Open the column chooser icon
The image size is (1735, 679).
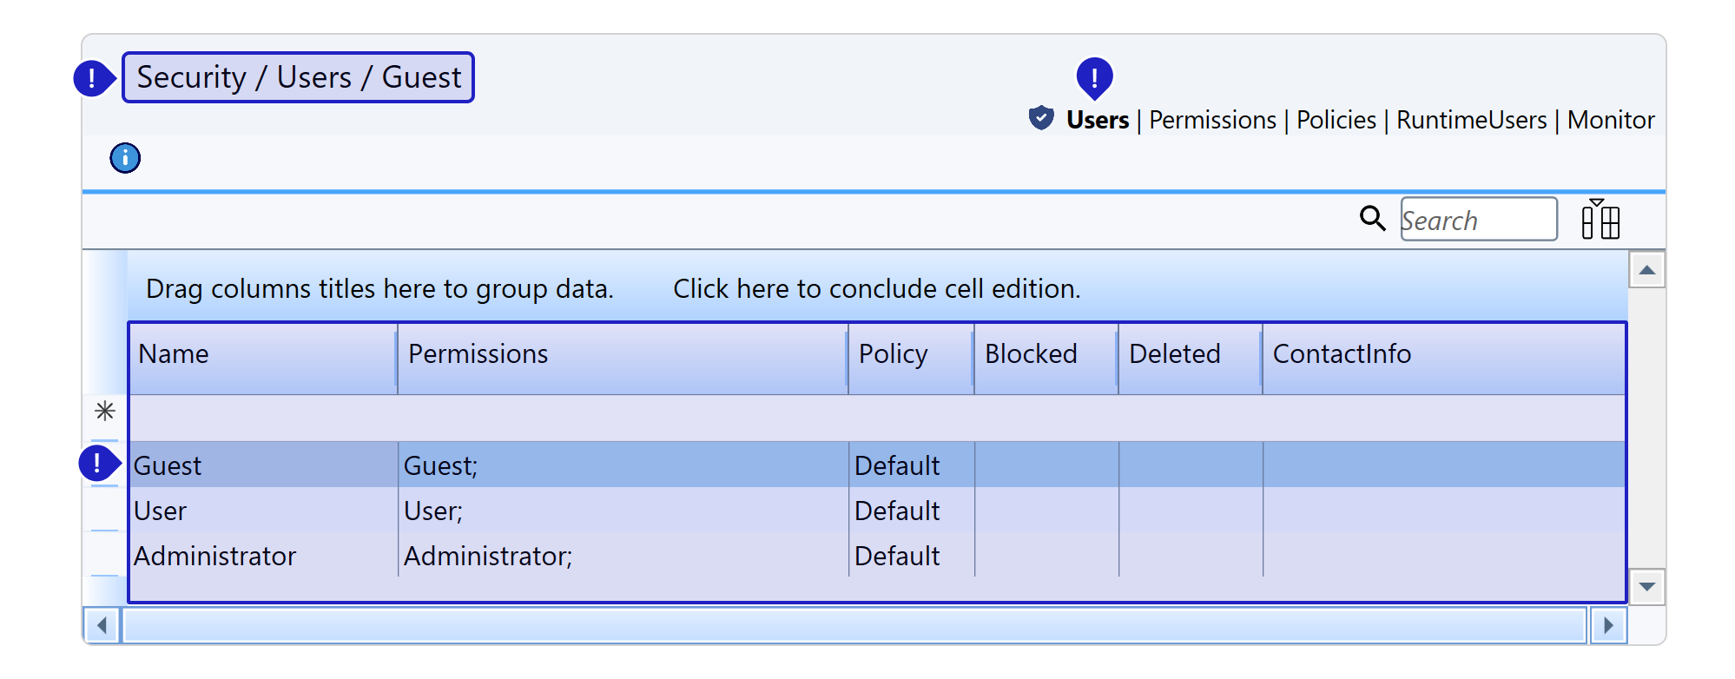coord(1600,219)
